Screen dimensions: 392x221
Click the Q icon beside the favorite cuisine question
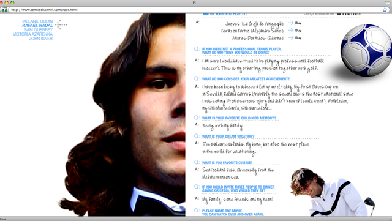(197, 162)
